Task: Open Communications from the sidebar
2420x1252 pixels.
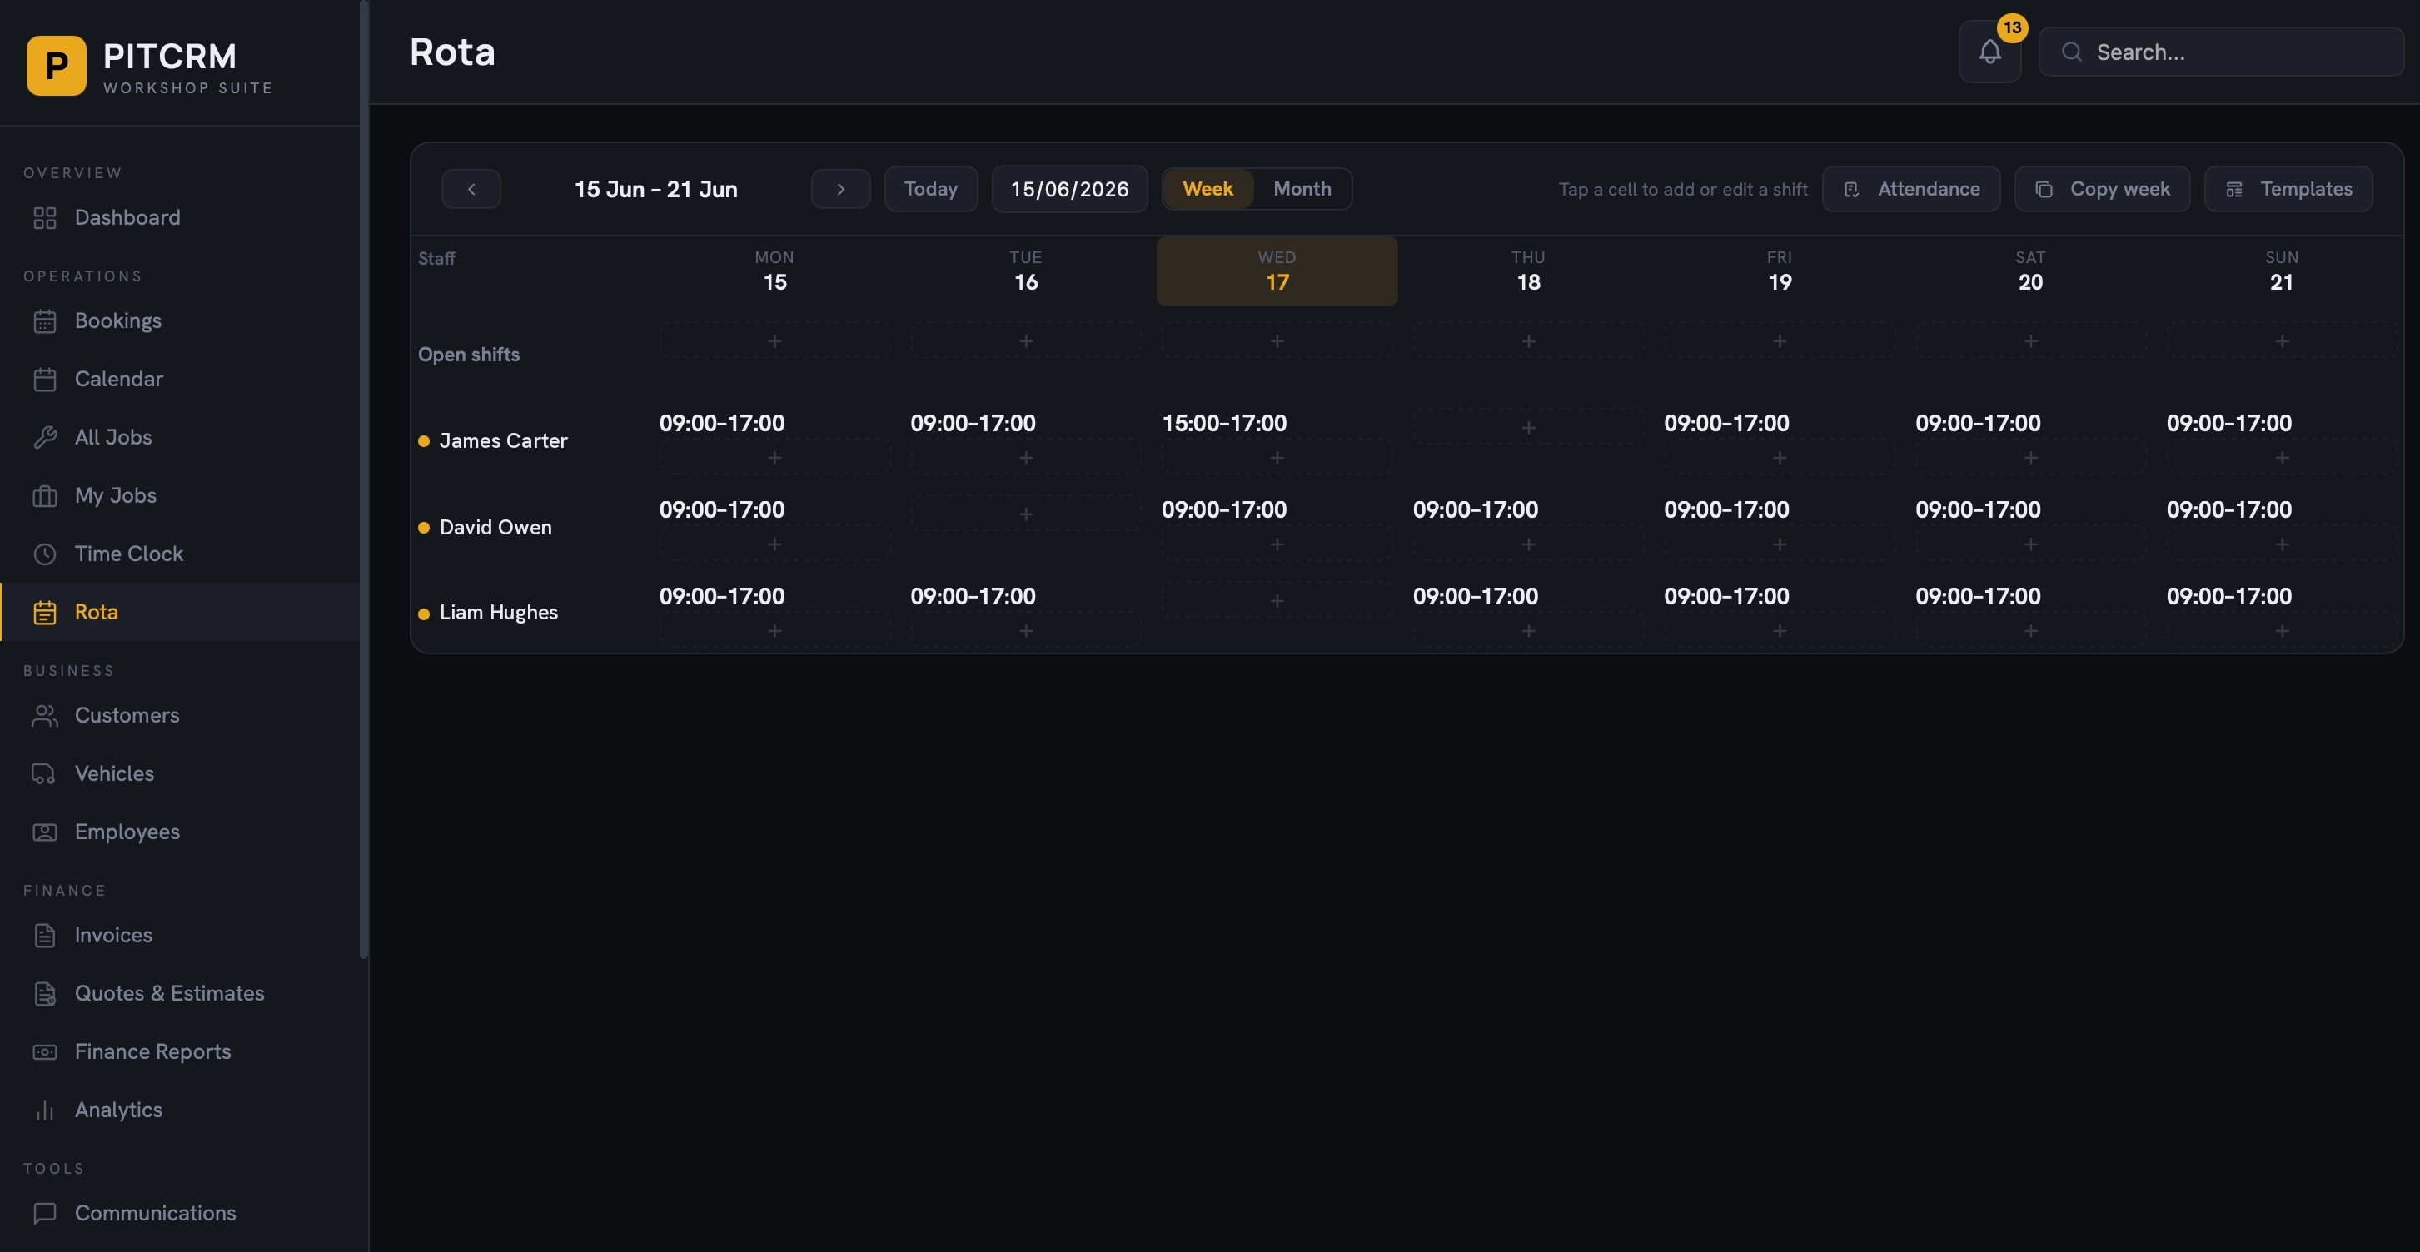Action: point(179,1214)
